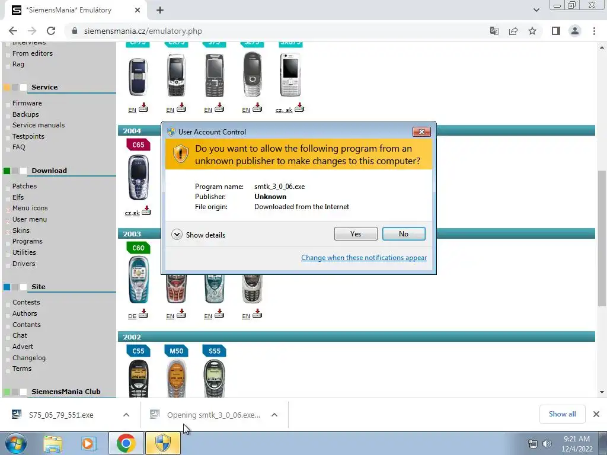The image size is (607, 455).
Task: Open Changelog link in Site menu
Action: click(29, 358)
